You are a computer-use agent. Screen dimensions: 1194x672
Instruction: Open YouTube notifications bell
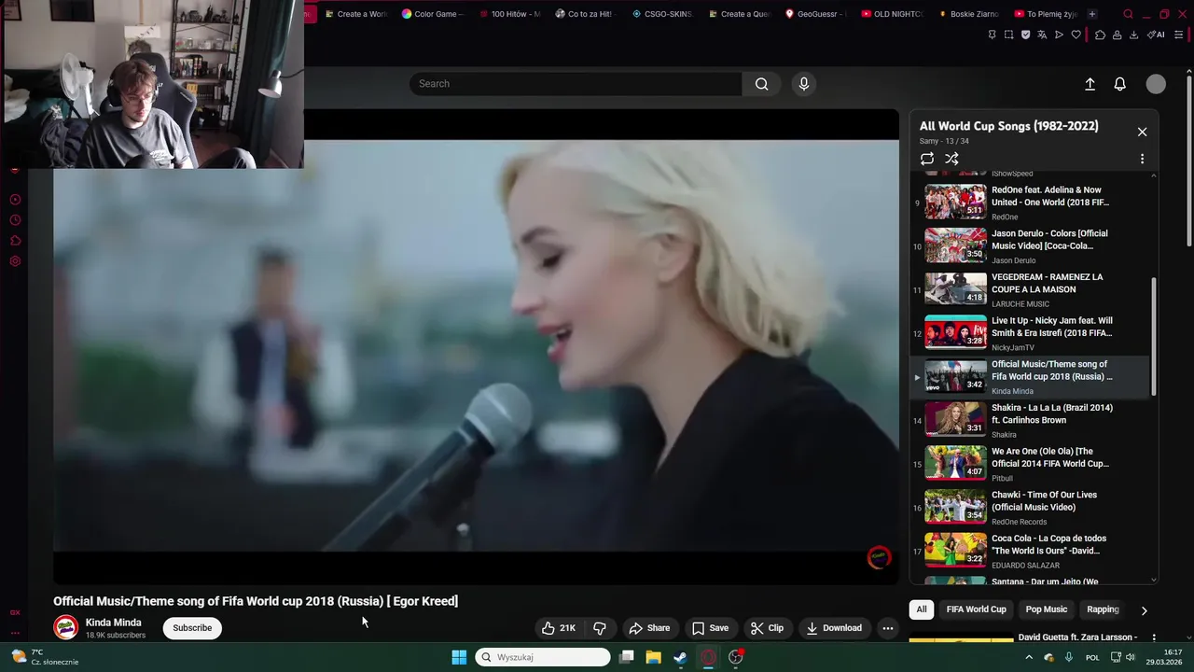(1120, 84)
